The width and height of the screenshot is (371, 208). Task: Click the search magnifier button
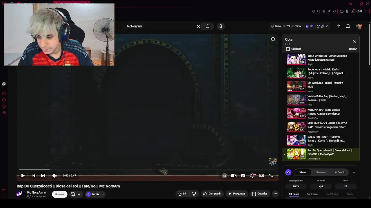point(208,26)
